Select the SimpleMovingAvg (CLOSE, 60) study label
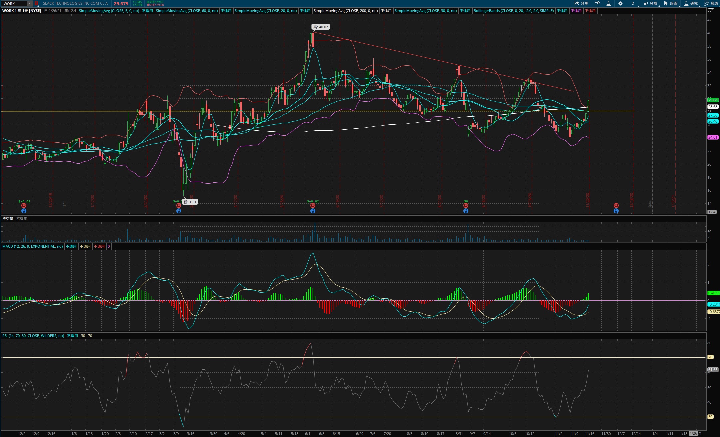The height and width of the screenshot is (437, 720). pyautogui.click(x=187, y=11)
